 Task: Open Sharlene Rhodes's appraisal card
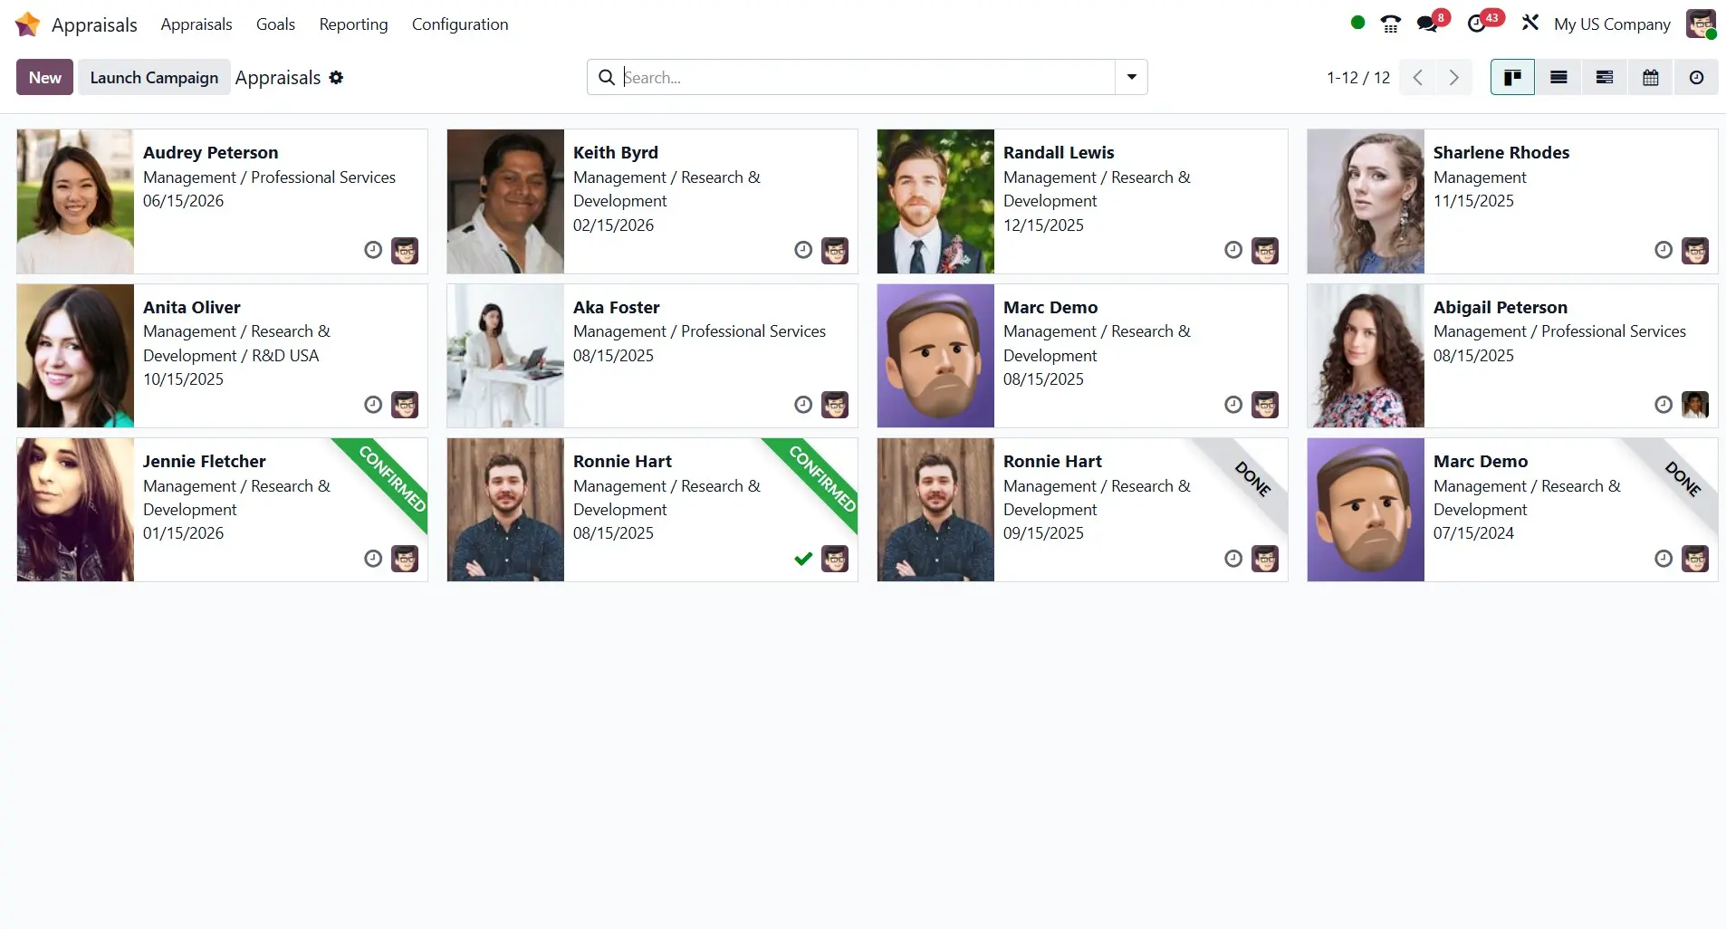tap(1512, 201)
